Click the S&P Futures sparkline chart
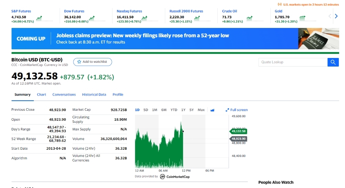Viewport: 345px width, 188px height. coord(45,19)
